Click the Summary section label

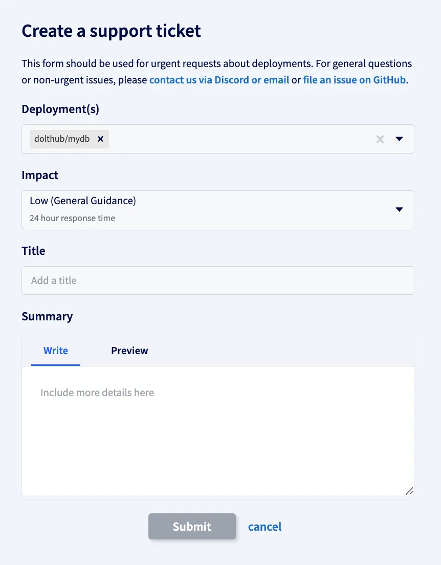(47, 316)
